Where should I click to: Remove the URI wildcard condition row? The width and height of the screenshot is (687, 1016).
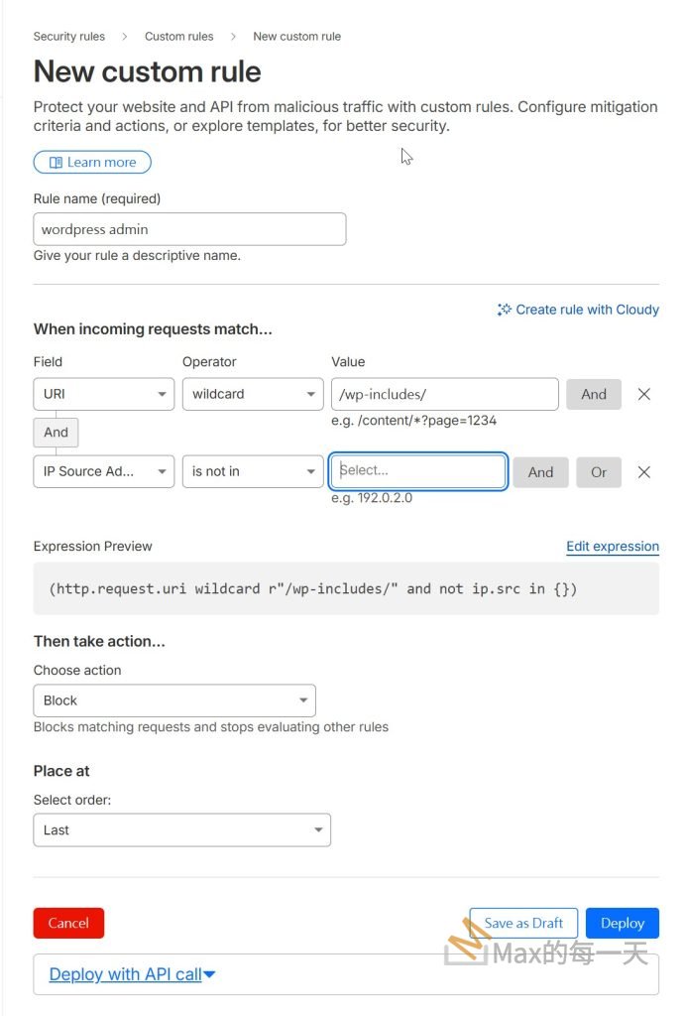644,394
